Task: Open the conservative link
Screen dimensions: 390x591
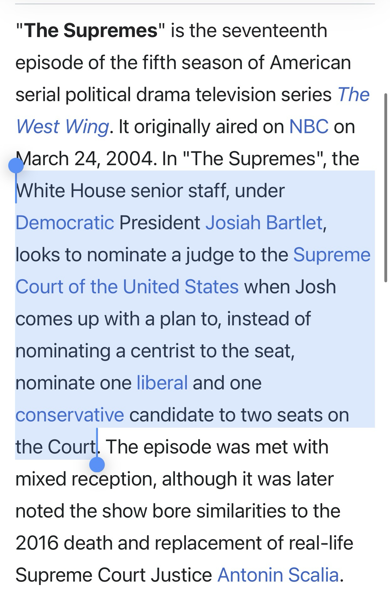Action: (x=70, y=415)
